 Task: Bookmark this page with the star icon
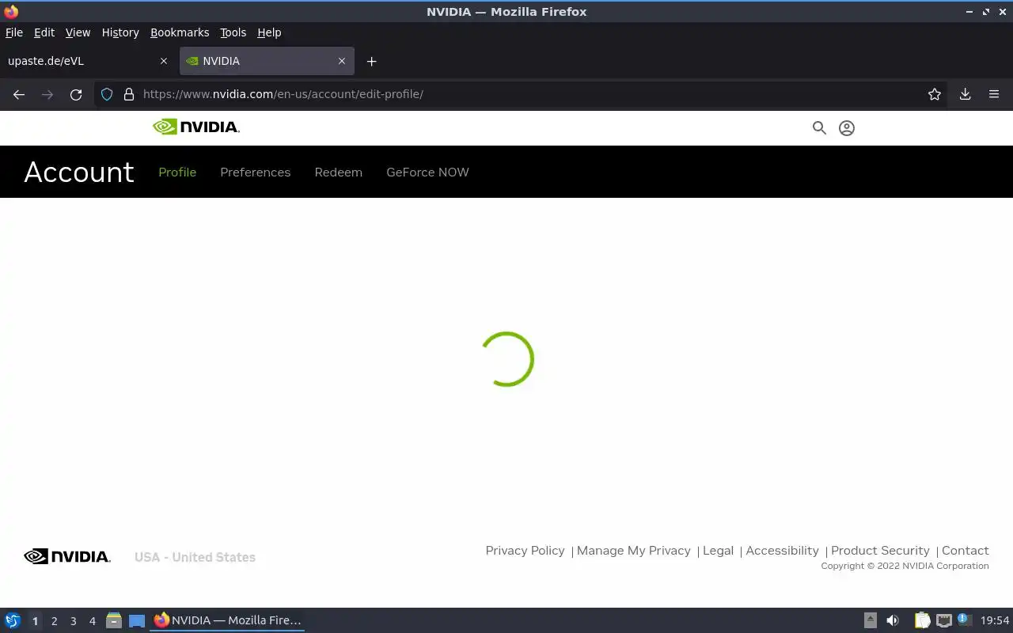[x=935, y=94]
